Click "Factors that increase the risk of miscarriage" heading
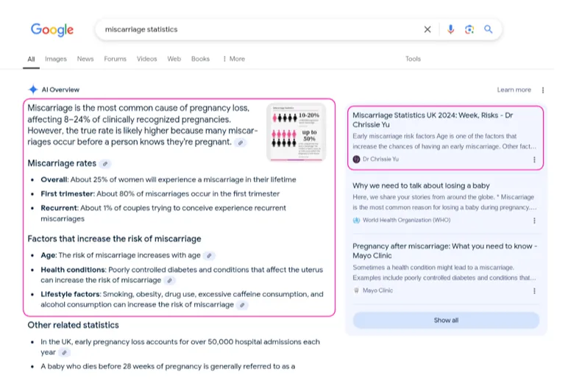 coord(114,239)
